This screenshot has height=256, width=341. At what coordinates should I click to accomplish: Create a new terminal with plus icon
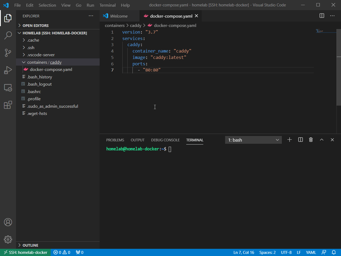tap(290, 140)
